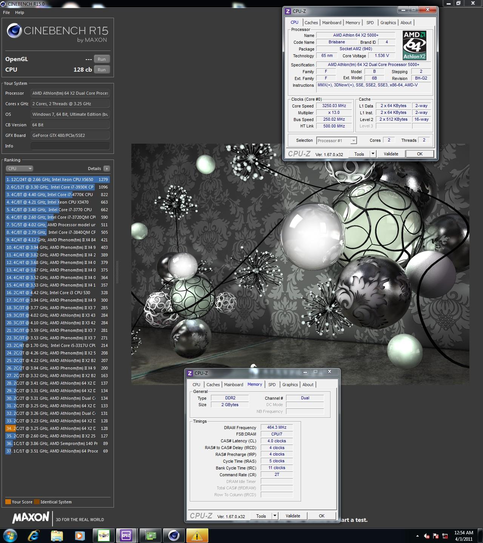The image size is (483, 543).
Task: Click the rendered spheres benchmark image
Action: pyautogui.click(x=300, y=264)
